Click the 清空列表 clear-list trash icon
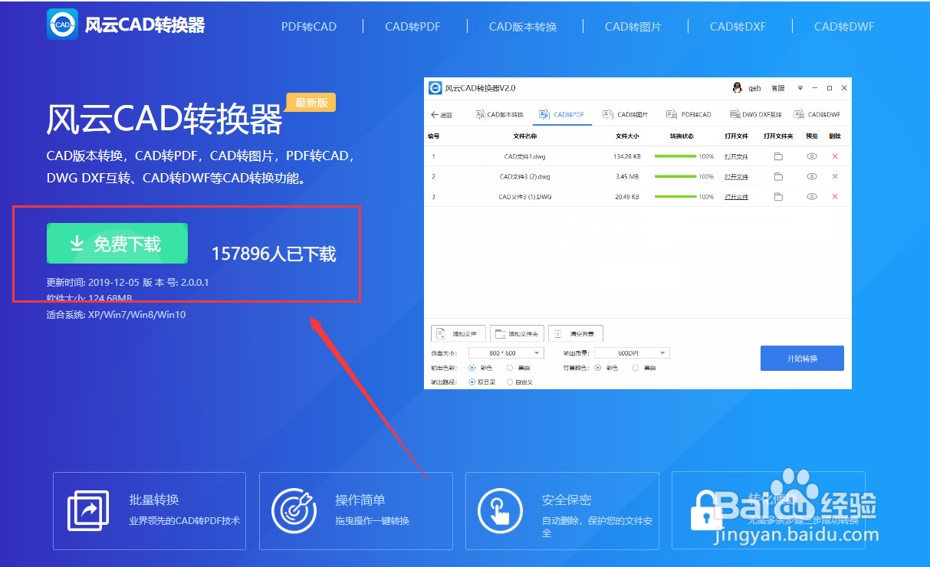 click(x=557, y=333)
